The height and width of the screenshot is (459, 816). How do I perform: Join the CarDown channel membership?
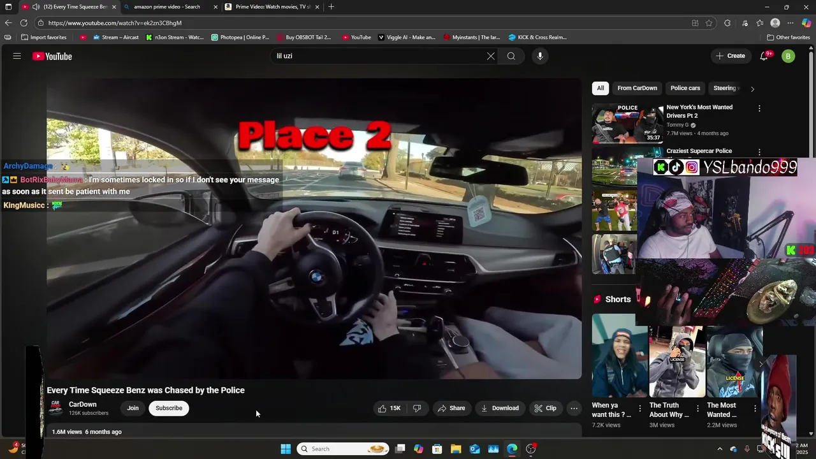[x=133, y=408]
